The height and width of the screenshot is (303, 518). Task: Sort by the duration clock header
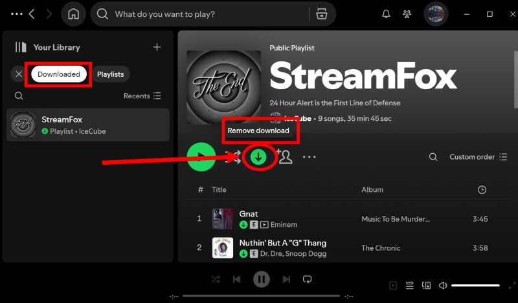click(482, 189)
